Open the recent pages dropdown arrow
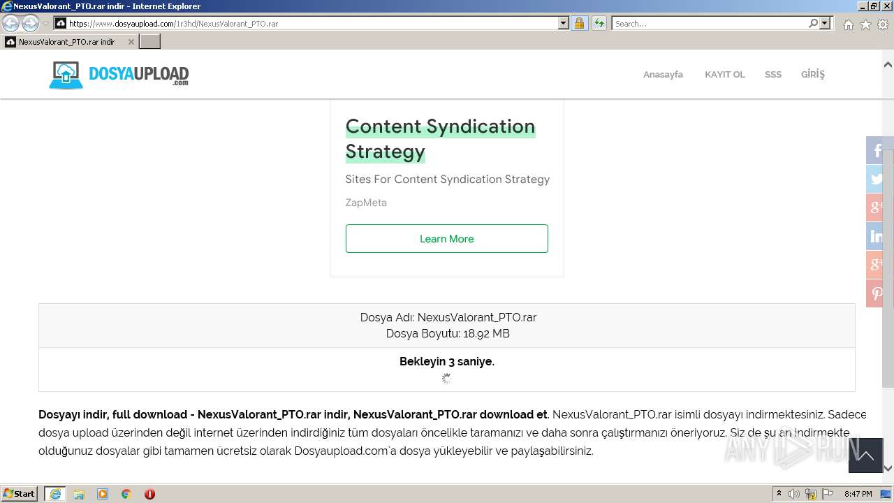Viewport: 894px width, 503px height. (45, 24)
